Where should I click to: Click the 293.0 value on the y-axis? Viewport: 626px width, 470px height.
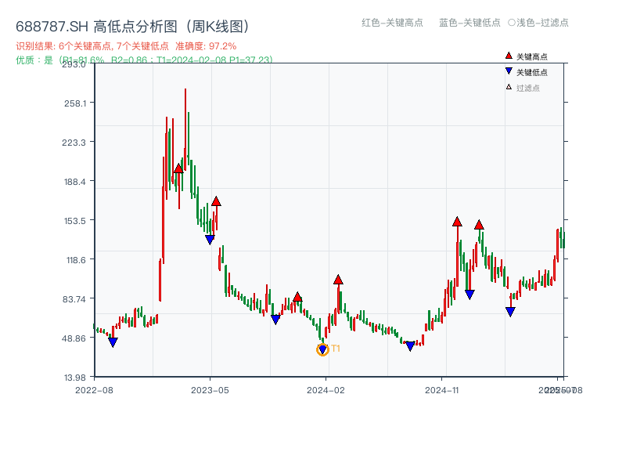tap(74, 67)
